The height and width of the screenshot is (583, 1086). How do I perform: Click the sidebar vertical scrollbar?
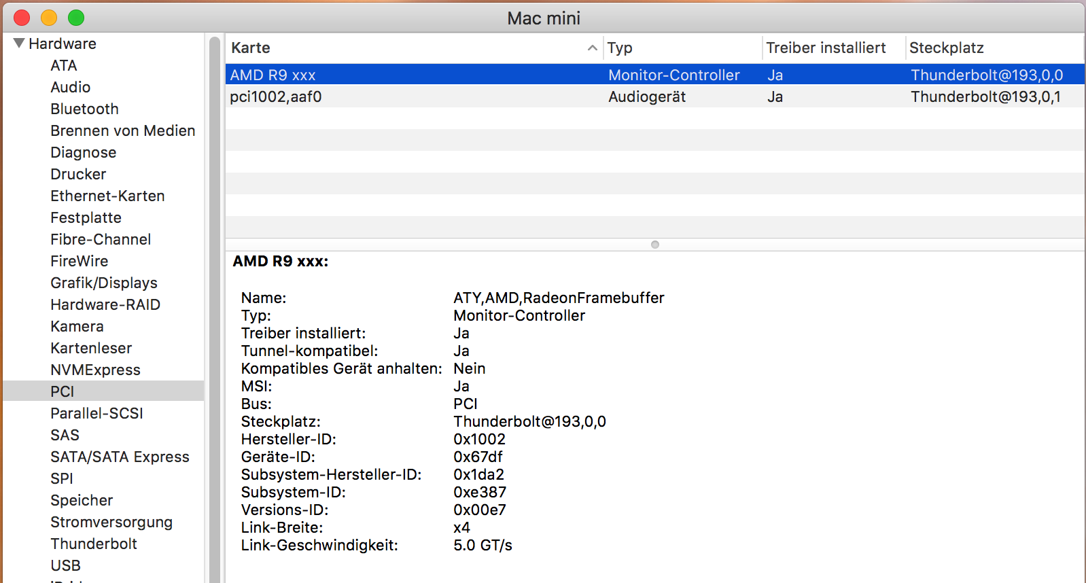[x=215, y=309]
